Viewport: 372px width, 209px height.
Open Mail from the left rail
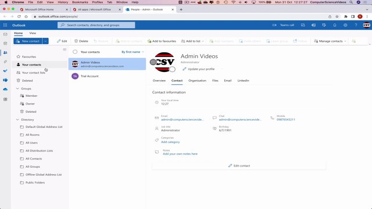5,34
